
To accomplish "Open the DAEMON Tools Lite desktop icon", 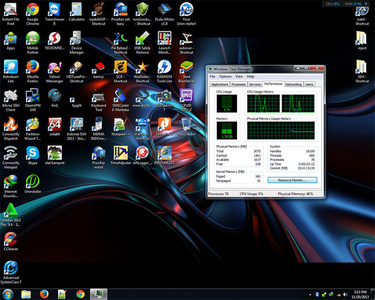I will point(165,71).
